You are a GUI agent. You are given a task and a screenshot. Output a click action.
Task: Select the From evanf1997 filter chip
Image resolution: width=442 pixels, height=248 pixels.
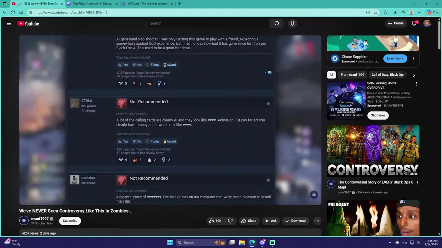pos(352,75)
